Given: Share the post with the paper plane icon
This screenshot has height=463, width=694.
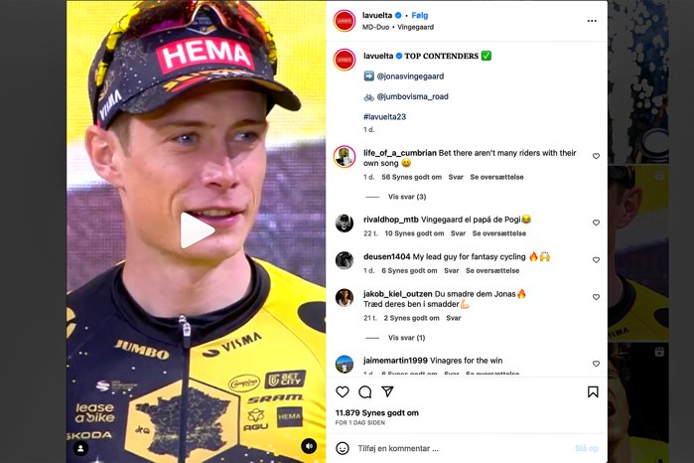Looking at the screenshot, I should coord(388,392).
